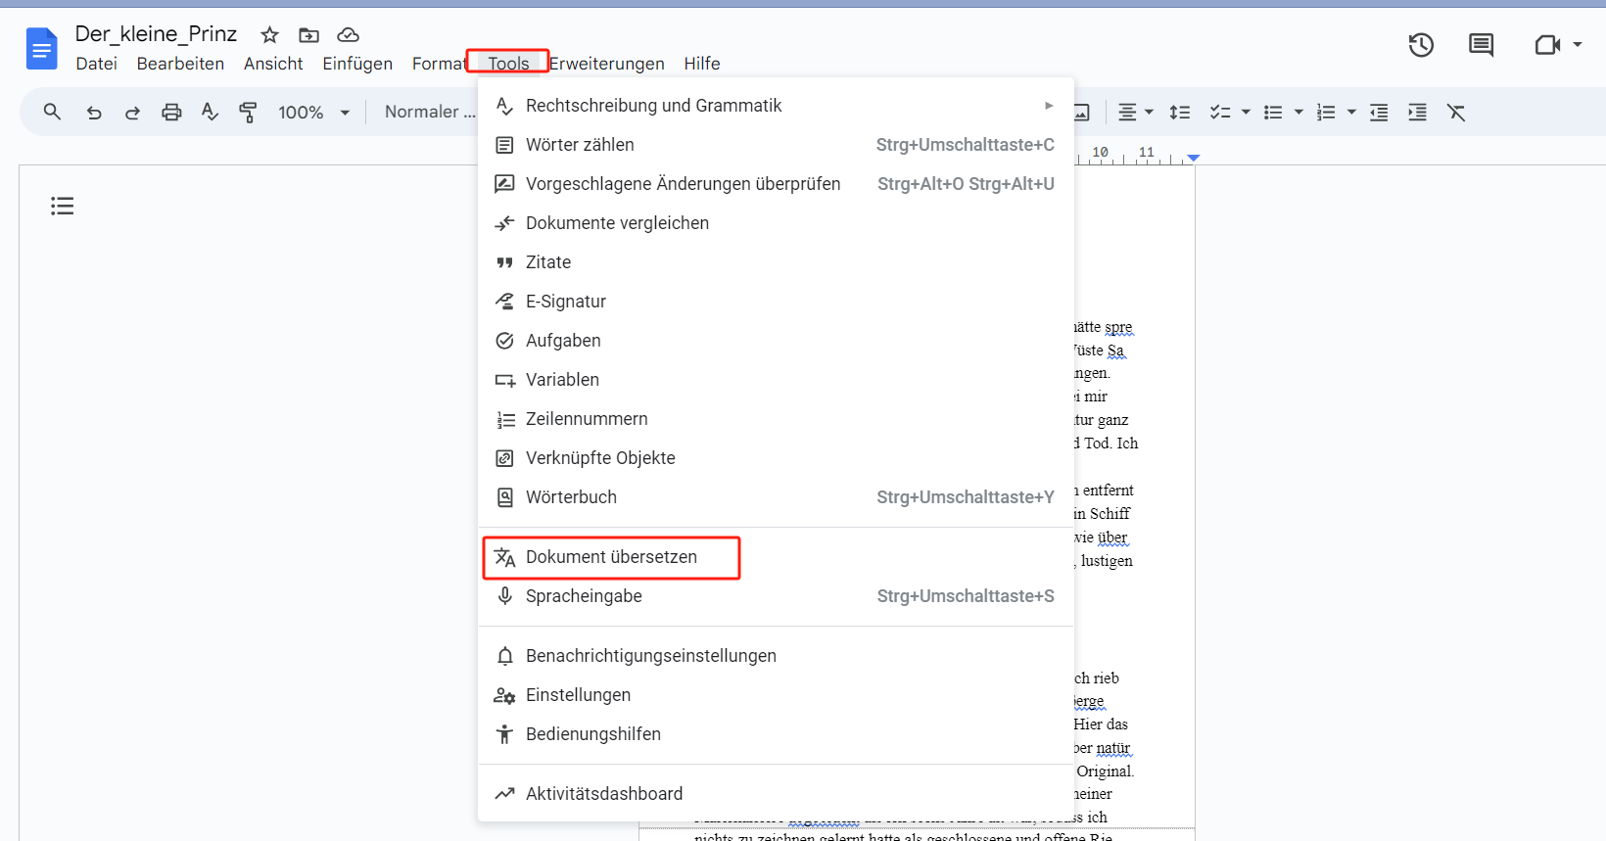
Task: Expand Rechtschreibung und Grammatik submenu
Action: pos(776,106)
